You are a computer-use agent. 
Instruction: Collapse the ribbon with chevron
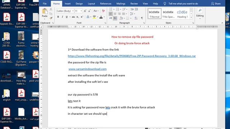click(222, 23)
